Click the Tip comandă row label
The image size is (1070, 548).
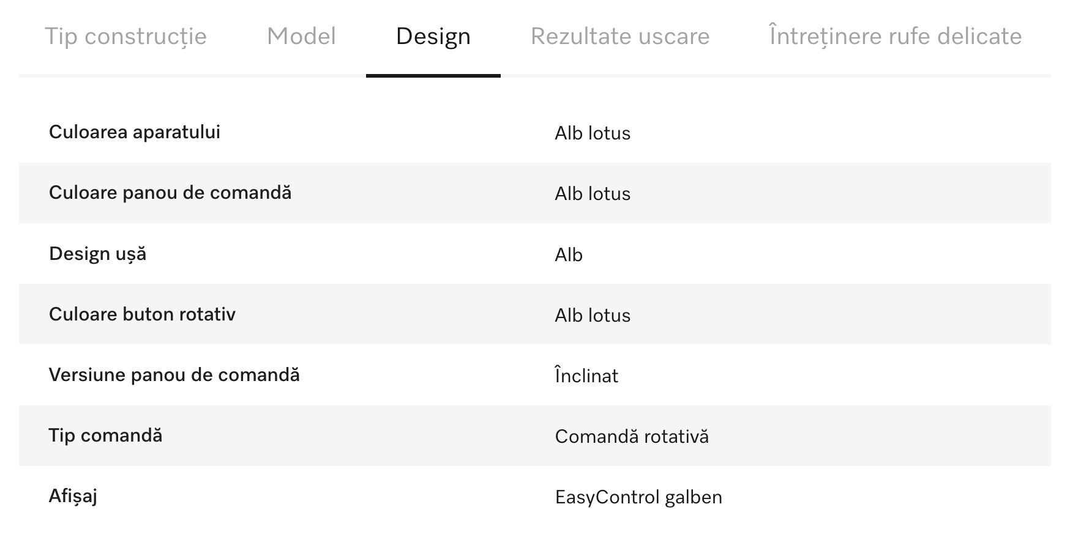(105, 435)
